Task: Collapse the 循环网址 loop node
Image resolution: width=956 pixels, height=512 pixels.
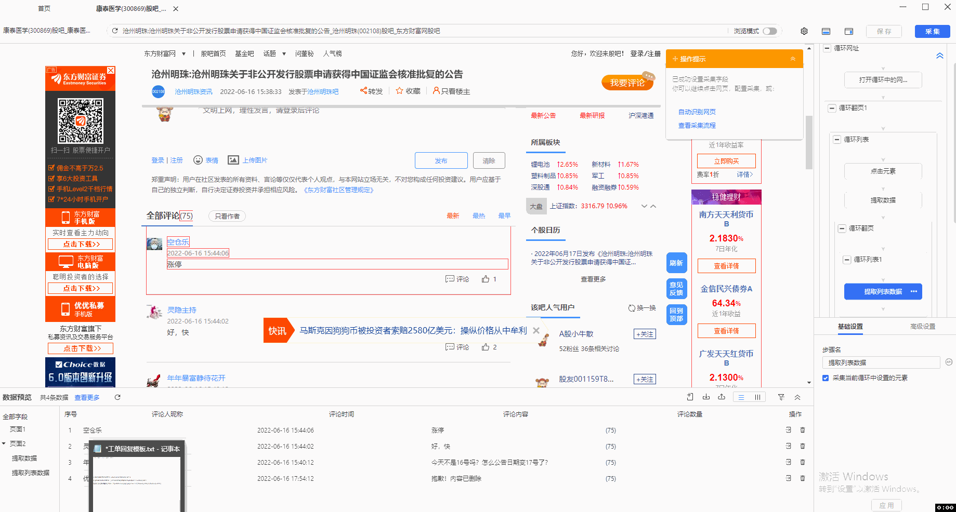Action: [x=827, y=48]
